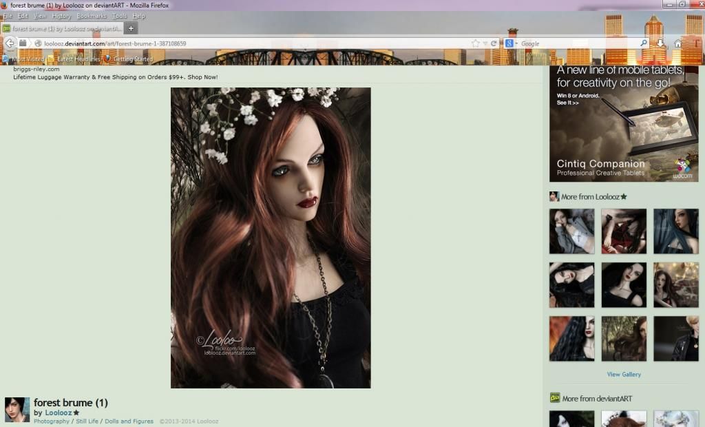The image size is (705, 427).
Task: Open gallery thumbnail of reclining figure in red
Action: click(x=624, y=231)
